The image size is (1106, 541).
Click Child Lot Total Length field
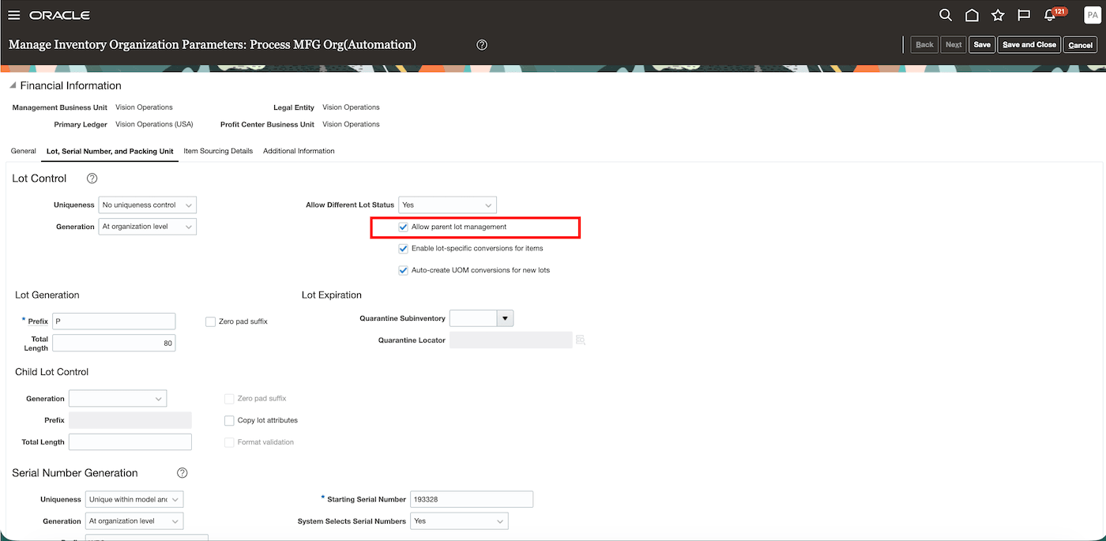130,441
